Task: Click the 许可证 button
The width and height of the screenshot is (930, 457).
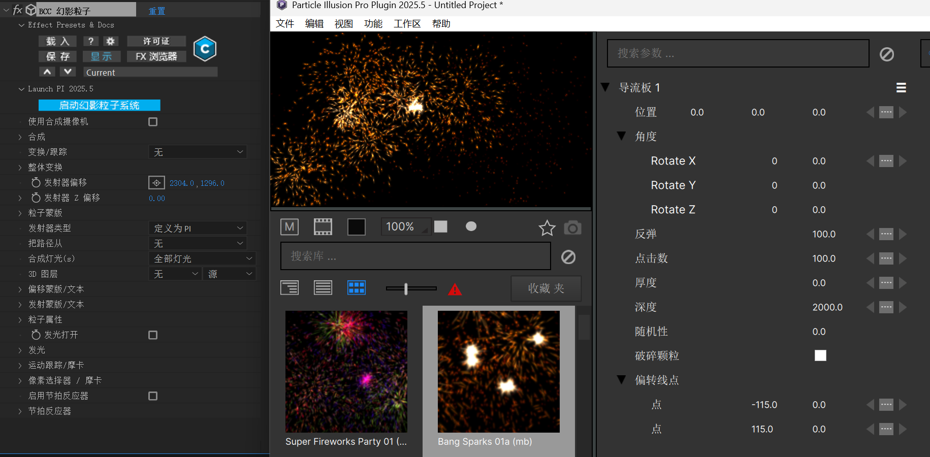Action: pos(156,41)
